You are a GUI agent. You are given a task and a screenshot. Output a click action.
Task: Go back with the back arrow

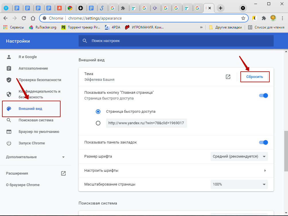point(5,18)
